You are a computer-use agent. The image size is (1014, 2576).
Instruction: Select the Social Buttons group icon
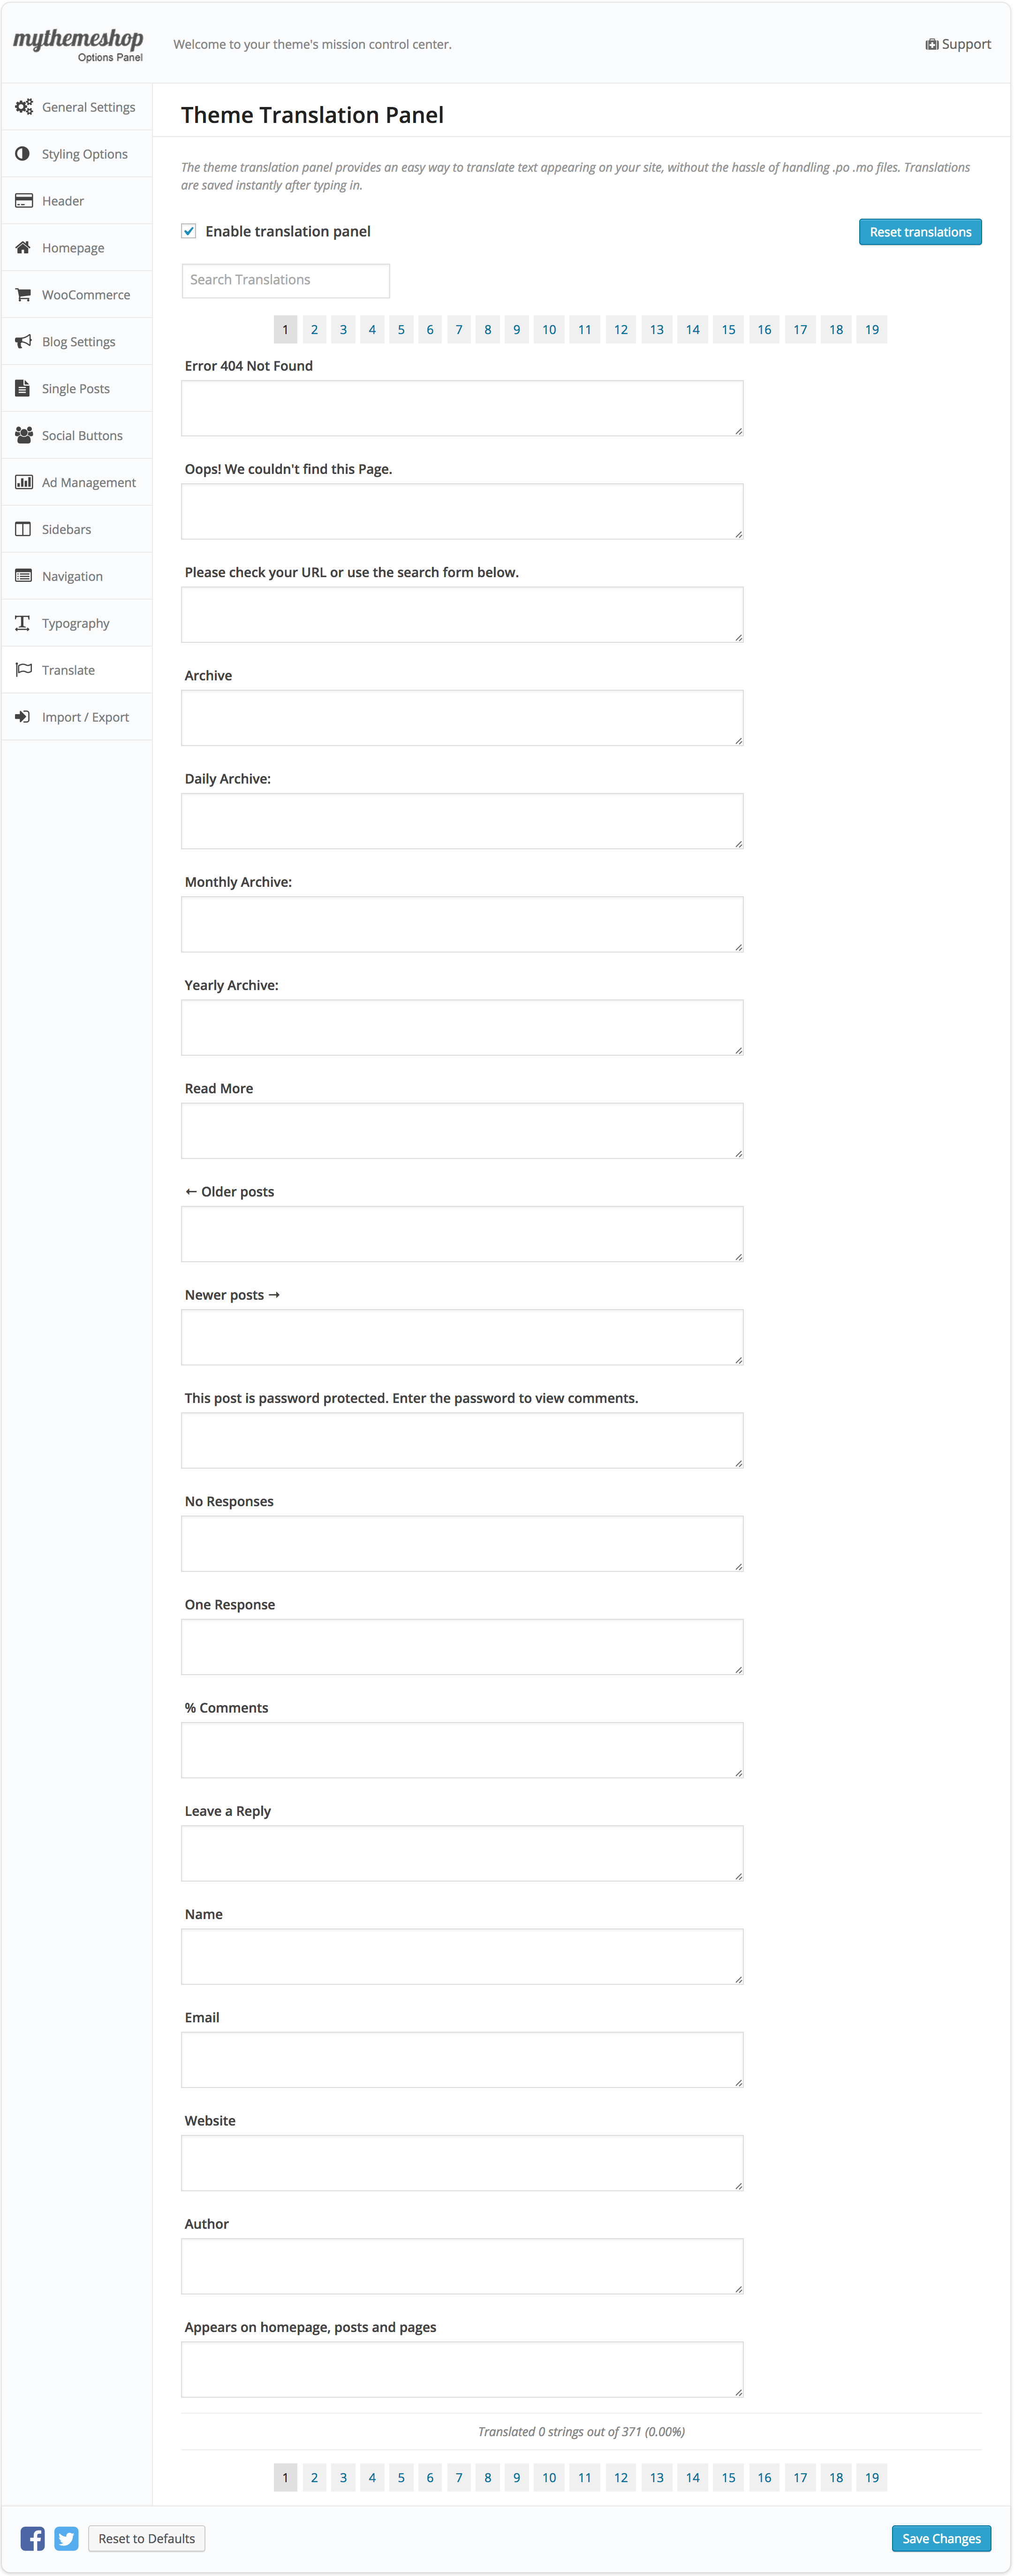(x=24, y=435)
